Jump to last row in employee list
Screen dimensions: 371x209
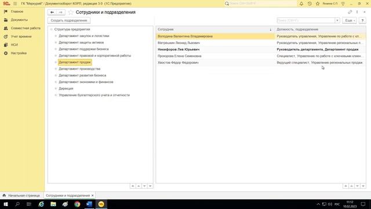[363, 186]
